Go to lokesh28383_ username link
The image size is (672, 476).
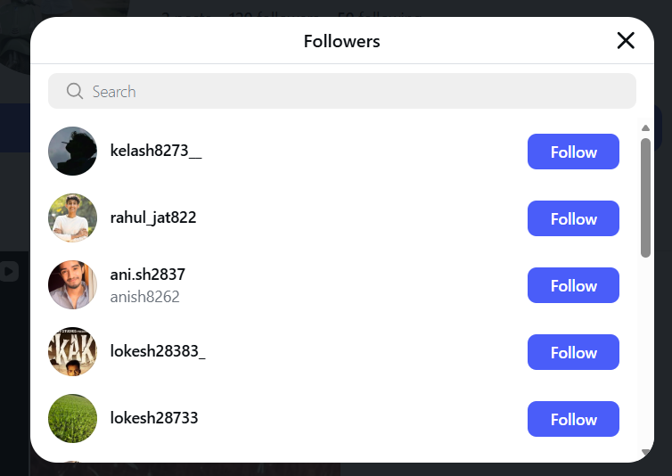(x=158, y=351)
